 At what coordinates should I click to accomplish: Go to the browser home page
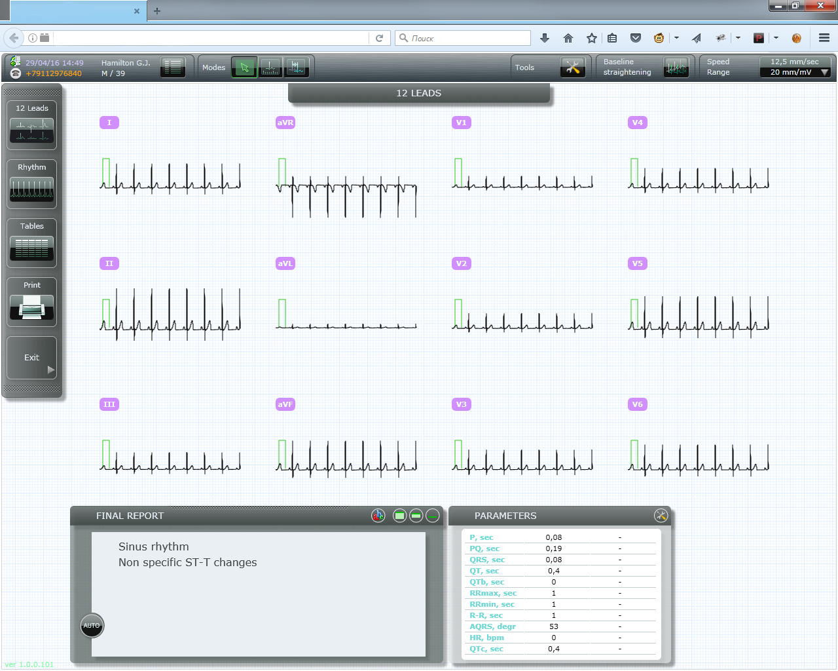click(568, 38)
